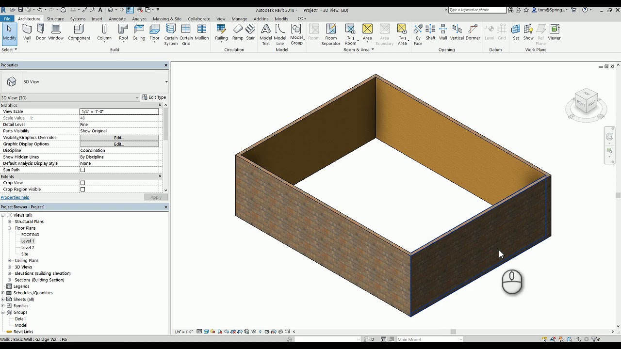The height and width of the screenshot is (349, 621).
Task: Select the Railing tool
Action: [221, 32]
